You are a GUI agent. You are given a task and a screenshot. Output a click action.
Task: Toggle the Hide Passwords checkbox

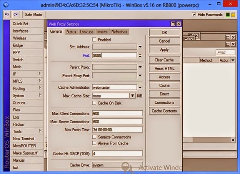tap(194, 15)
